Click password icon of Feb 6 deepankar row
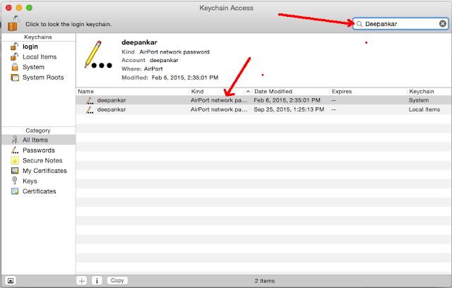The width and height of the screenshot is (452, 288). pos(90,100)
